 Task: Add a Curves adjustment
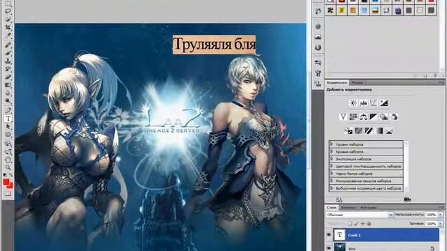pos(374,103)
